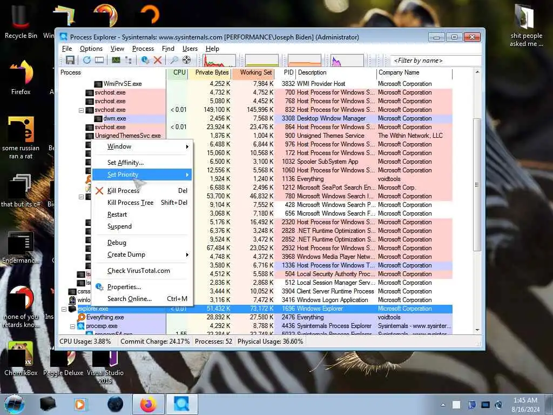Select the dwm.exe process row

coord(255,118)
